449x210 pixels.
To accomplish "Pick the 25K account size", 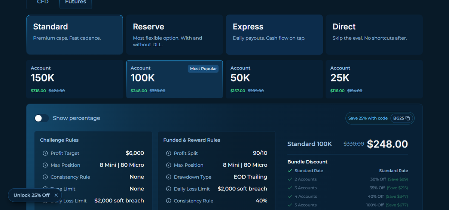I will [x=374, y=79].
